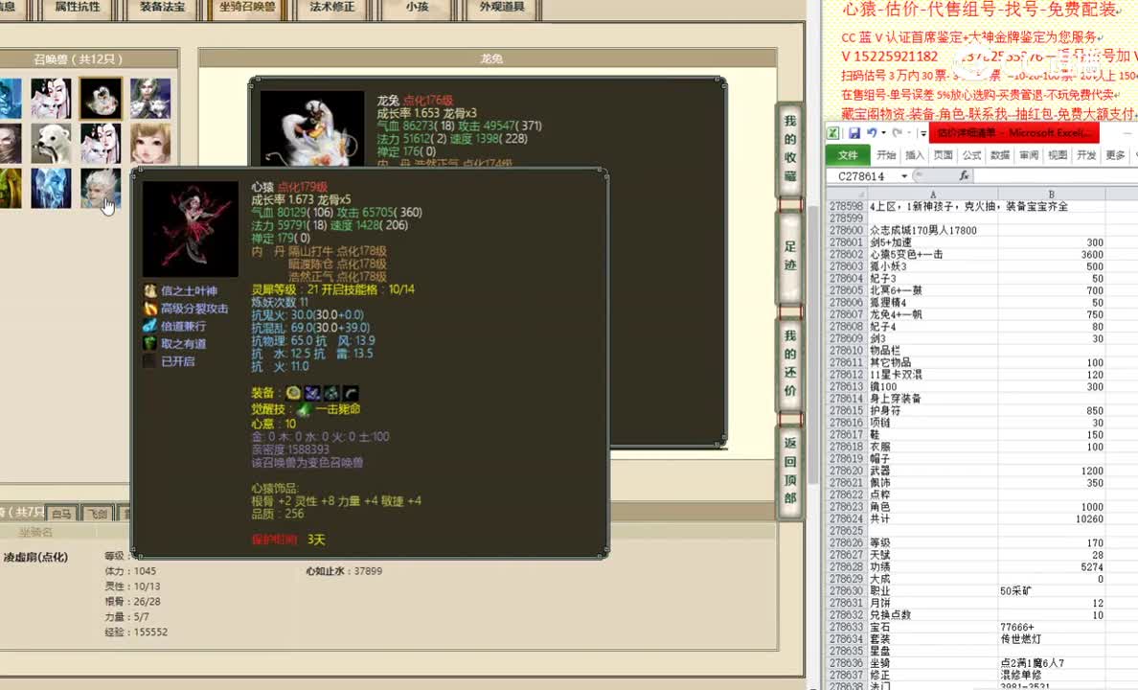Switch to the 插入 ribbon tab
The image size is (1138, 690).
click(x=915, y=154)
